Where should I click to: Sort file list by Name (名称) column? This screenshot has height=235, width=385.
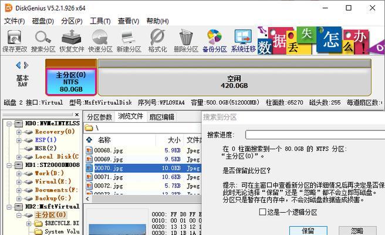coord(104,140)
